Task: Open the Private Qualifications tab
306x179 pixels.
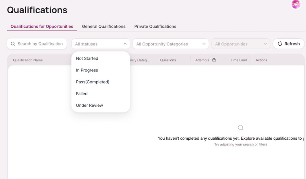Action: coord(155,26)
